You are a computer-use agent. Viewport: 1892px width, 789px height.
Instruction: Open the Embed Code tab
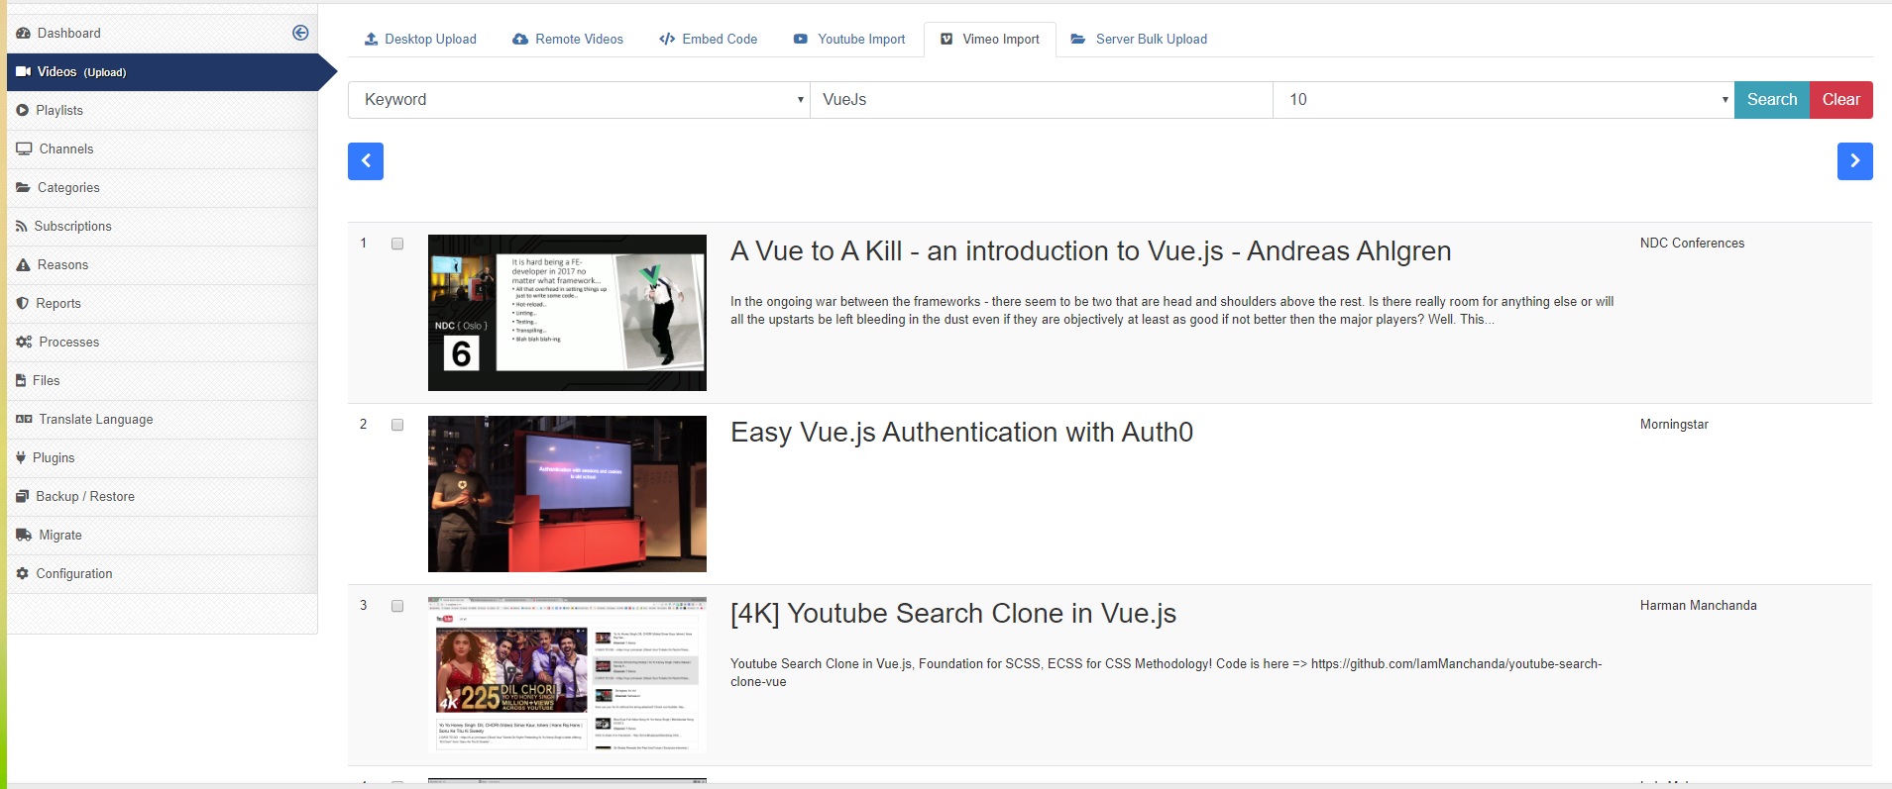709,40
